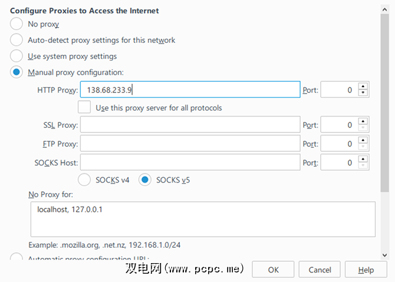Decrease HTTP Proxy port with down arrow

coord(363,94)
